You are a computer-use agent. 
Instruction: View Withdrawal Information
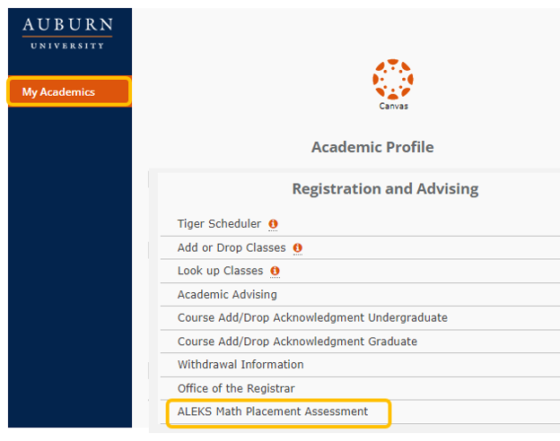pos(241,365)
